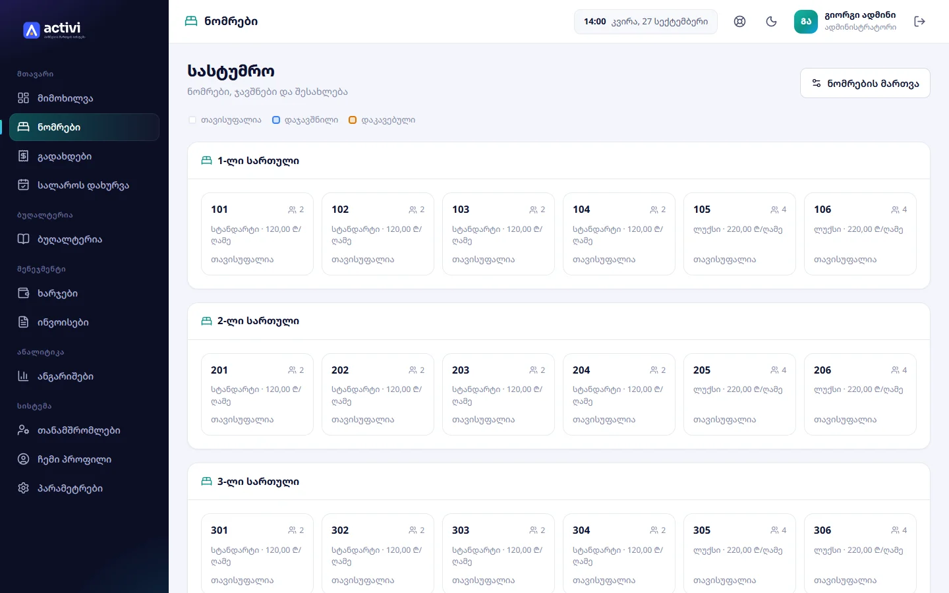Select room 101 card
949x593 pixels.
click(257, 234)
